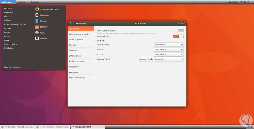
Task: Switch to Correo Firefox window in taskbar
Action: [x=53, y=127]
